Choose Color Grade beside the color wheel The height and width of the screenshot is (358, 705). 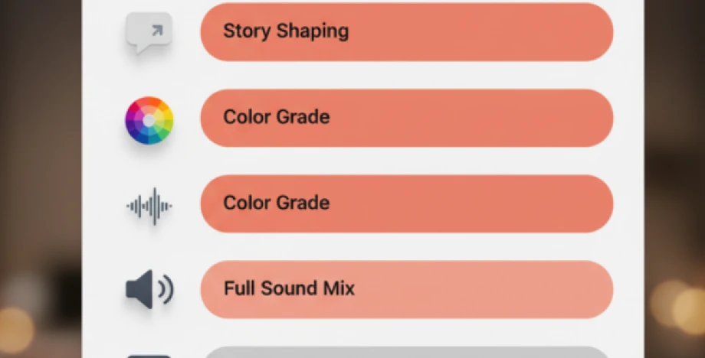coord(406,118)
